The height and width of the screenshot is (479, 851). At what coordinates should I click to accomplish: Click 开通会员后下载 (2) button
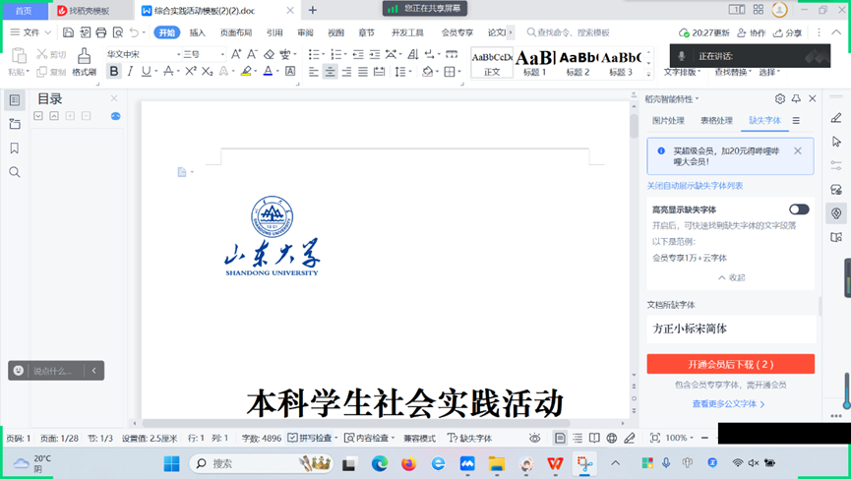click(x=731, y=364)
